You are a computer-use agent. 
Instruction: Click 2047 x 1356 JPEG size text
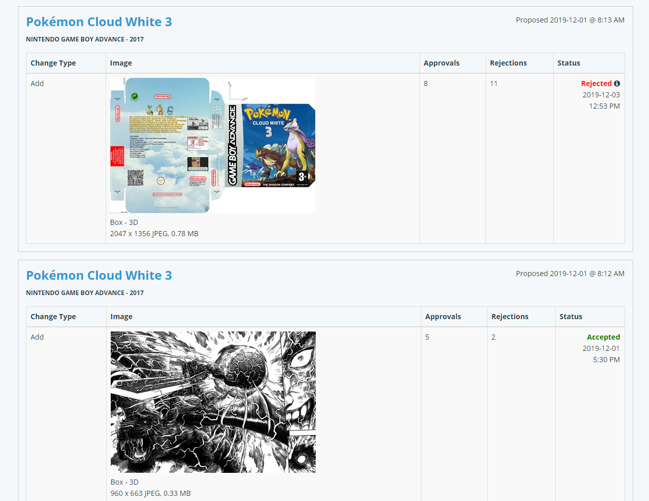tap(154, 234)
